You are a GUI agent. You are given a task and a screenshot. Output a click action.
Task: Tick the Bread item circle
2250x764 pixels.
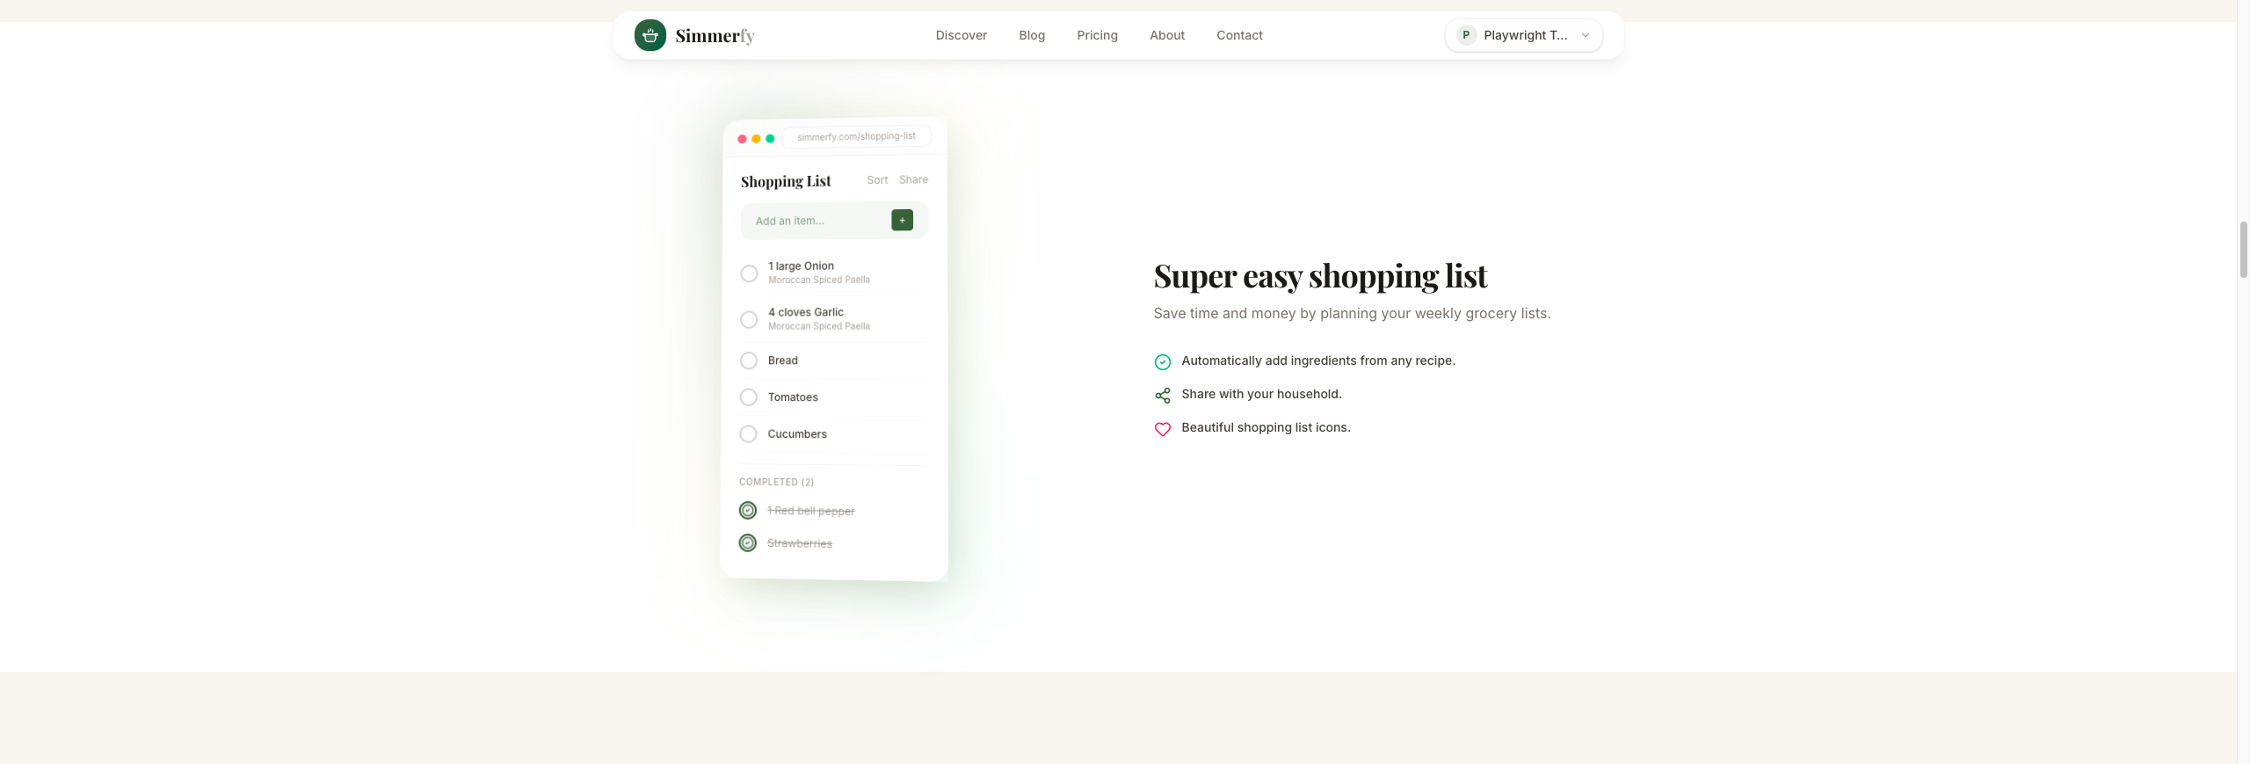coord(749,360)
